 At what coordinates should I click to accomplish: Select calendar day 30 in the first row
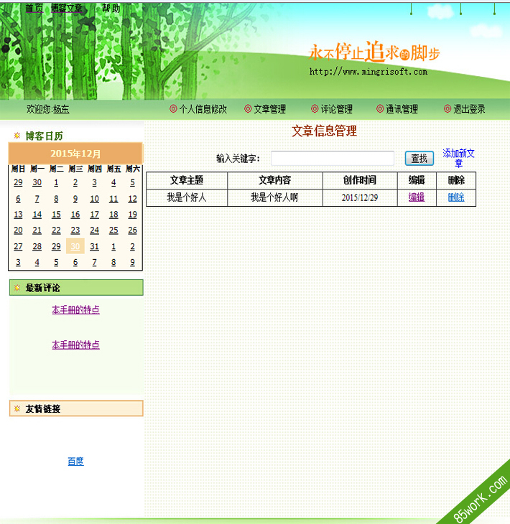pyautogui.click(x=37, y=182)
